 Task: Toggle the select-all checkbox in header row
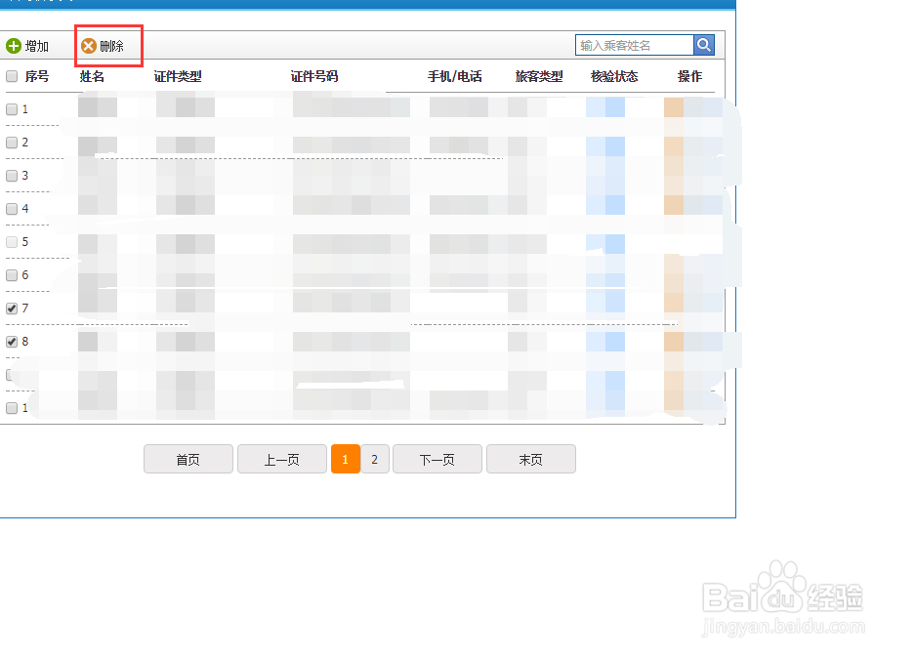[x=12, y=75]
